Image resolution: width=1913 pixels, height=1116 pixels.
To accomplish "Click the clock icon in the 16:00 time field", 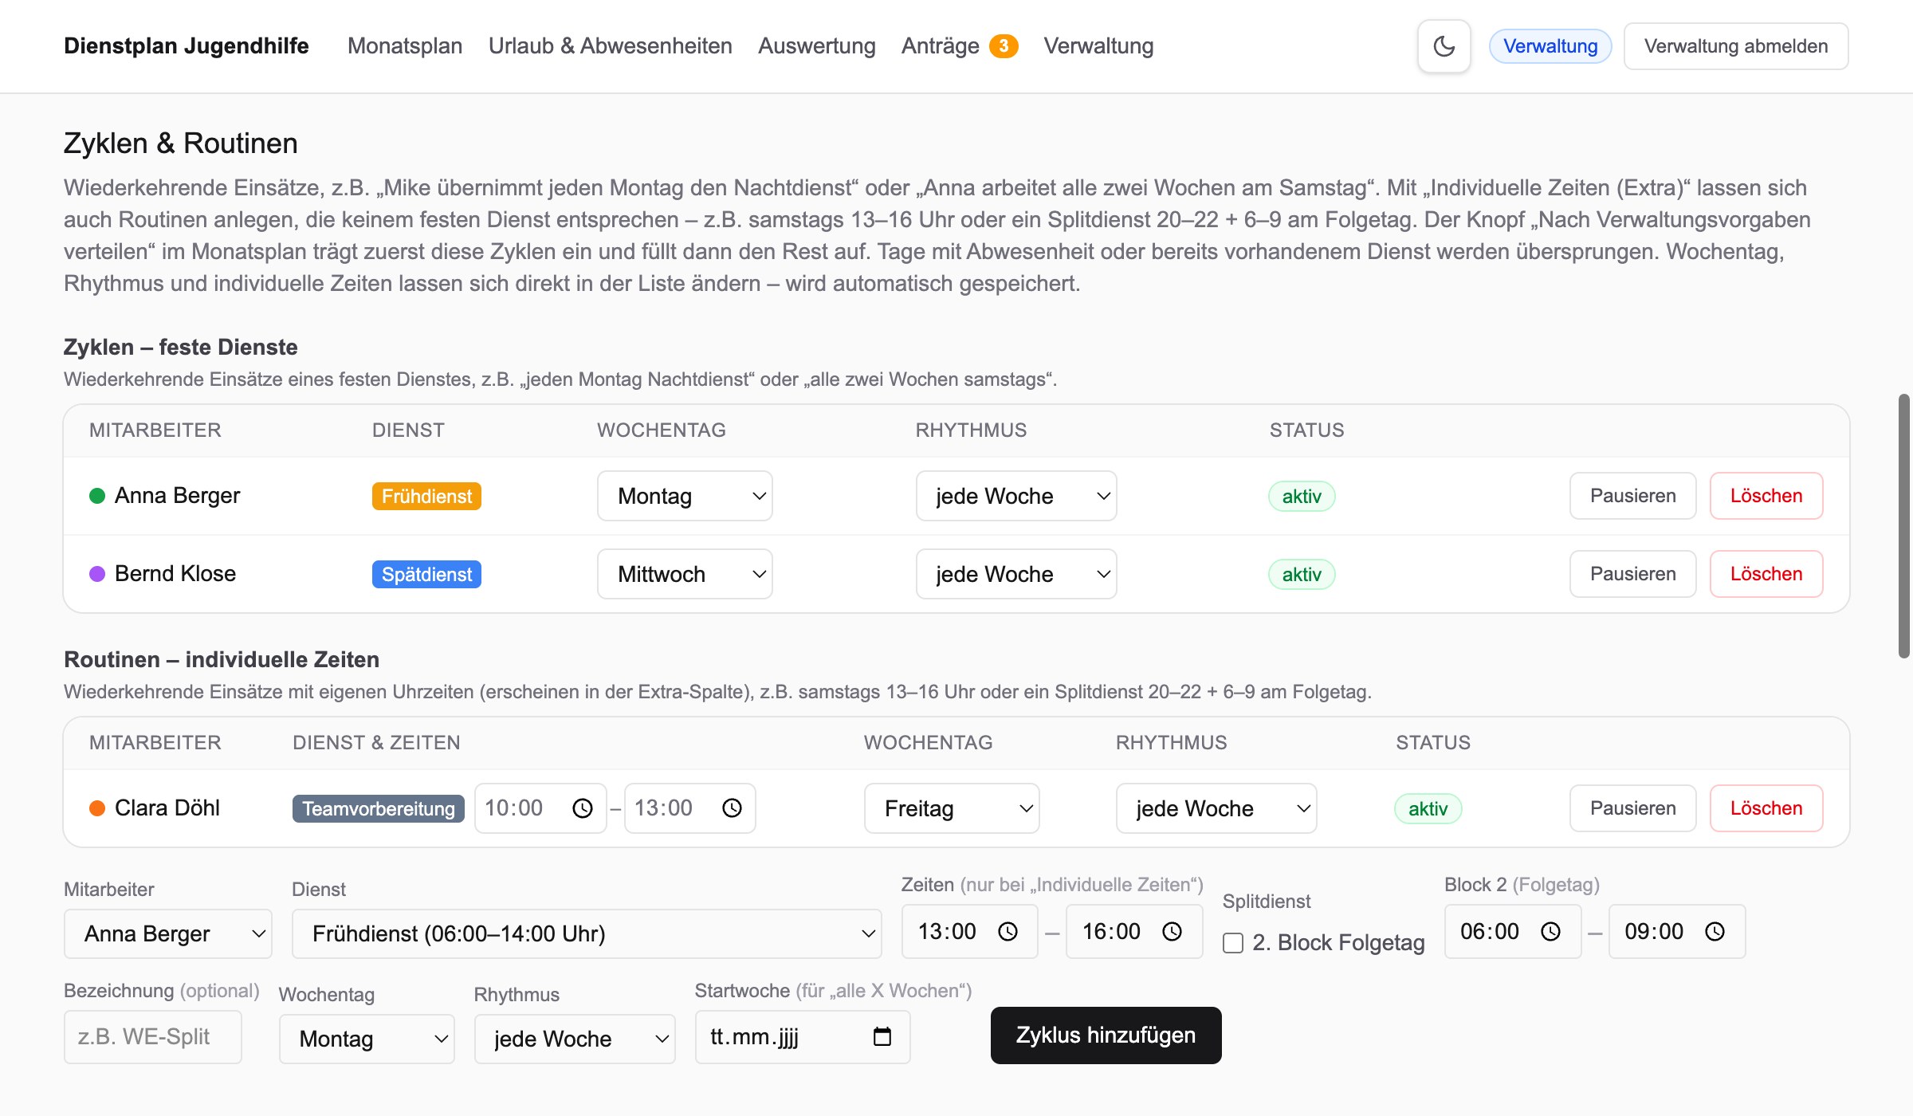I will [x=1172, y=931].
